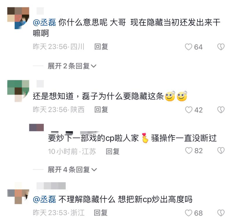
Task: Expand 展开4条回复 replies
Action: tap(72, 170)
